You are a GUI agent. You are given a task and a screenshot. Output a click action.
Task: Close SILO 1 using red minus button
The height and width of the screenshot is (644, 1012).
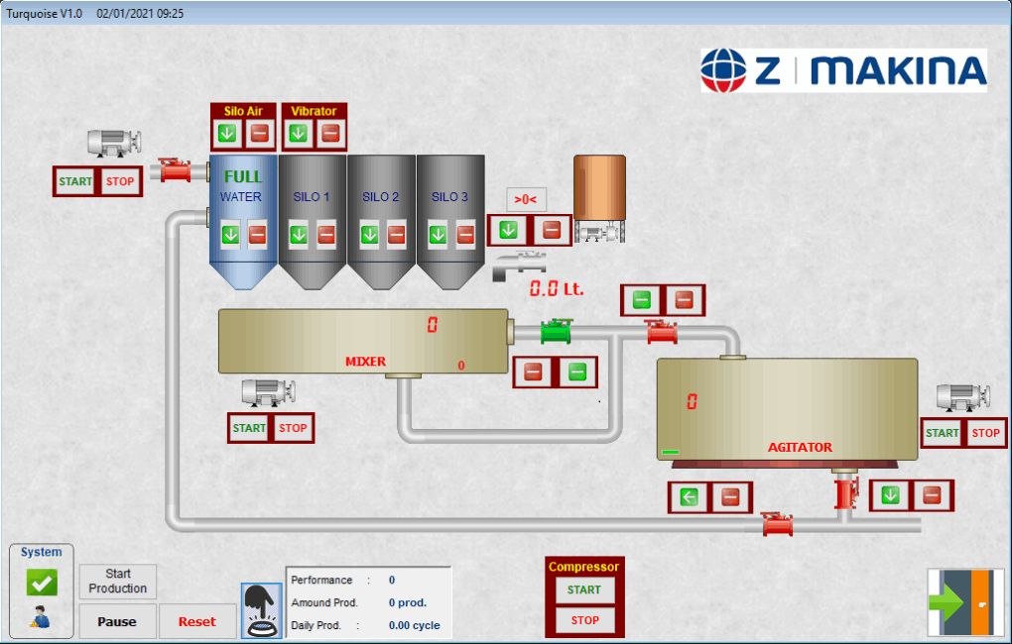tap(326, 235)
